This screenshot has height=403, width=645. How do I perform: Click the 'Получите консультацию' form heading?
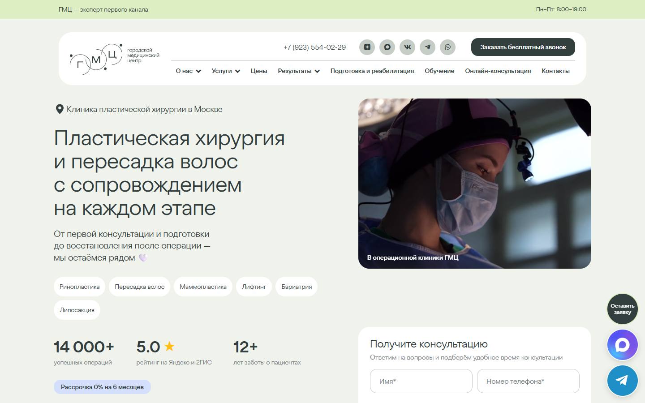coord(429,344)
